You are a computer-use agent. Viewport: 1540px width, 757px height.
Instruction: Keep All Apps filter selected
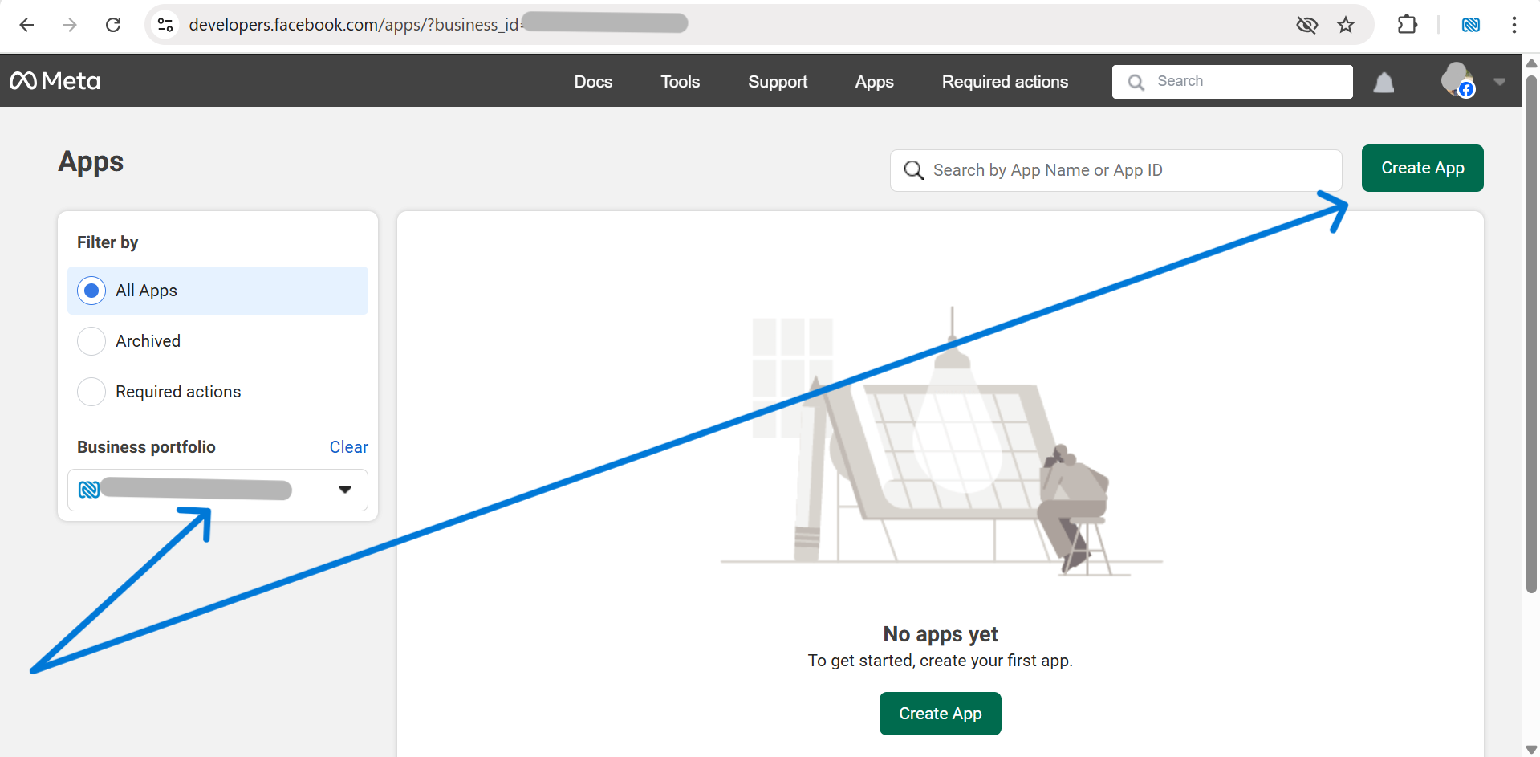(x=91, y=290)
